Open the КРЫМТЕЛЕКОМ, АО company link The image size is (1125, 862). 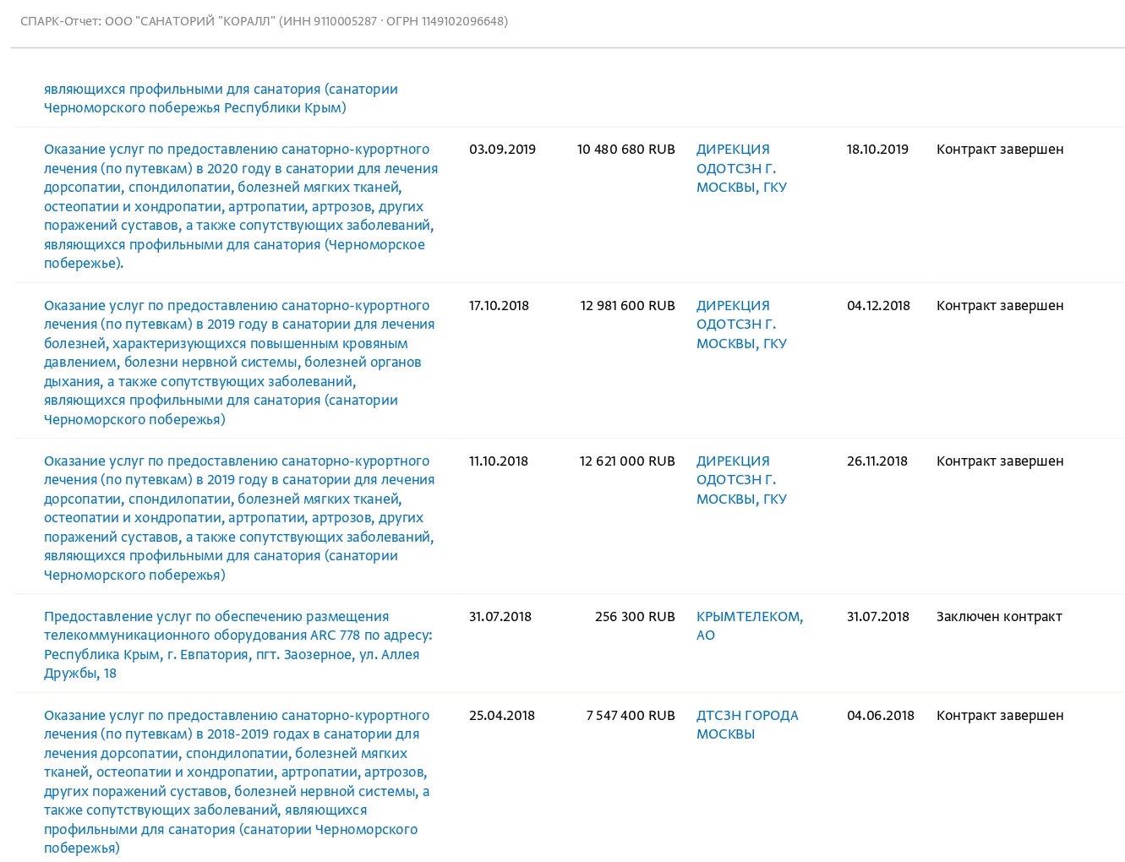(750, 625)
